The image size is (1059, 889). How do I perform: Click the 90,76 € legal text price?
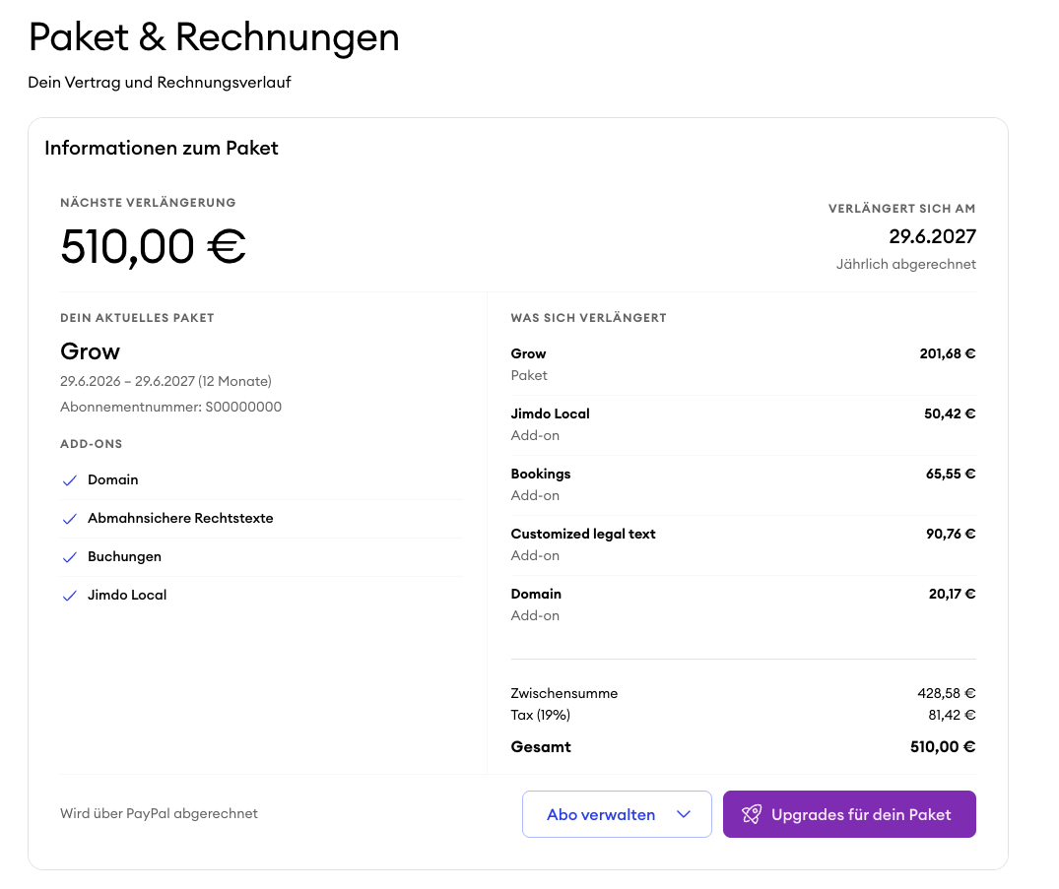click(x=951, y=534)
